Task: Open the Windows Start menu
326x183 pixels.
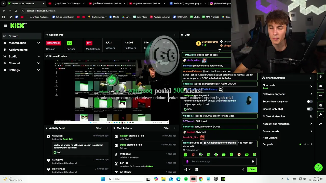Action: point(103,179)
